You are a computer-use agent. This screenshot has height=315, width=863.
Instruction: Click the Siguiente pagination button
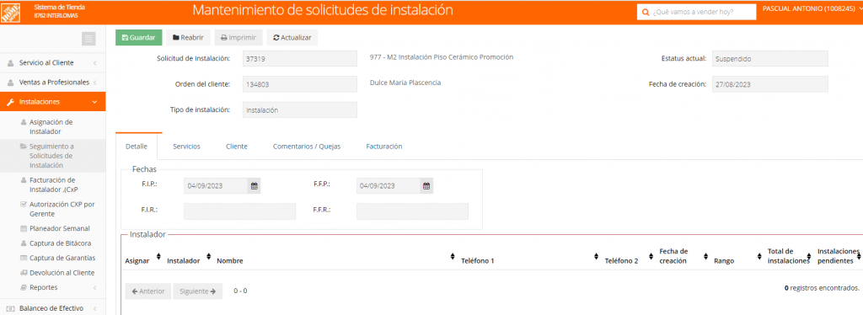197,291
